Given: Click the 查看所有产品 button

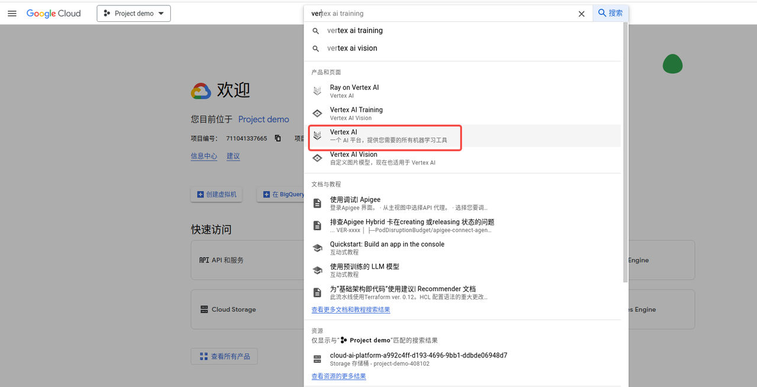Looking at the screenshot, I should tap(224, 356).
